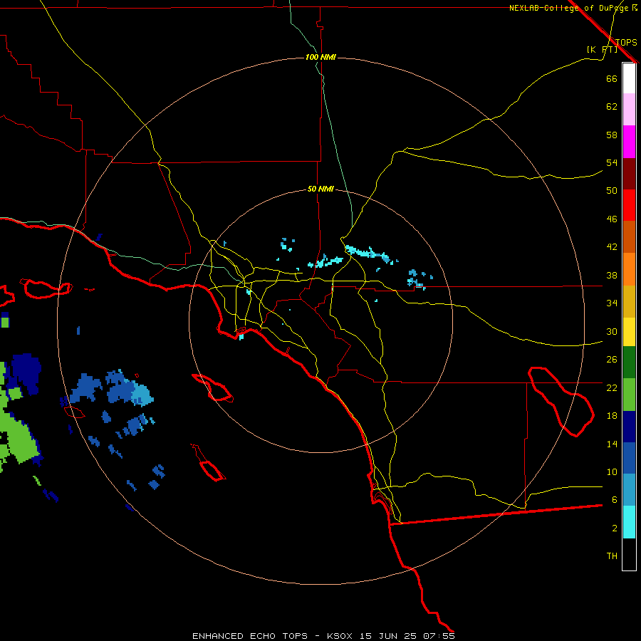The height and width of the screenshot is (641, 641).
Task: Click the white swatch in the tops legend
Action: coord(629,78)
